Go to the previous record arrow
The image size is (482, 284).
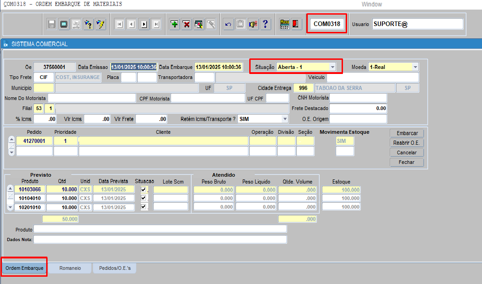pos(132,24)
